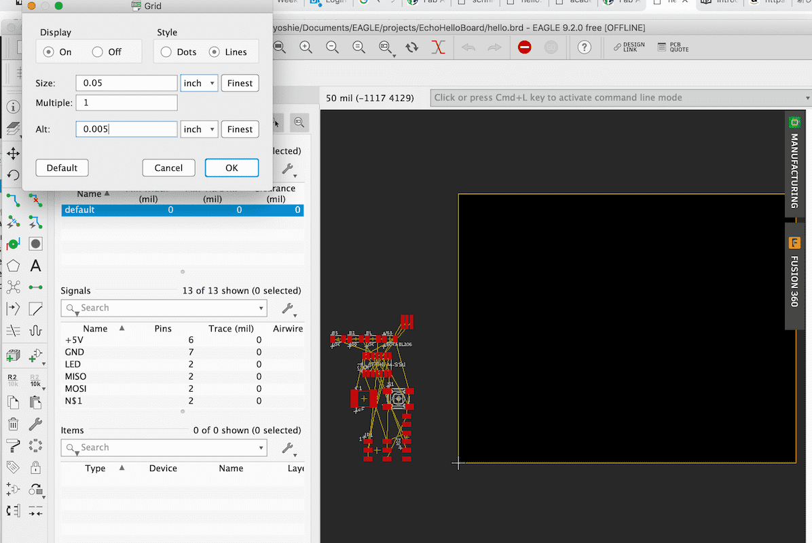Open the net classes wrench menu

[x=289, y=169]
